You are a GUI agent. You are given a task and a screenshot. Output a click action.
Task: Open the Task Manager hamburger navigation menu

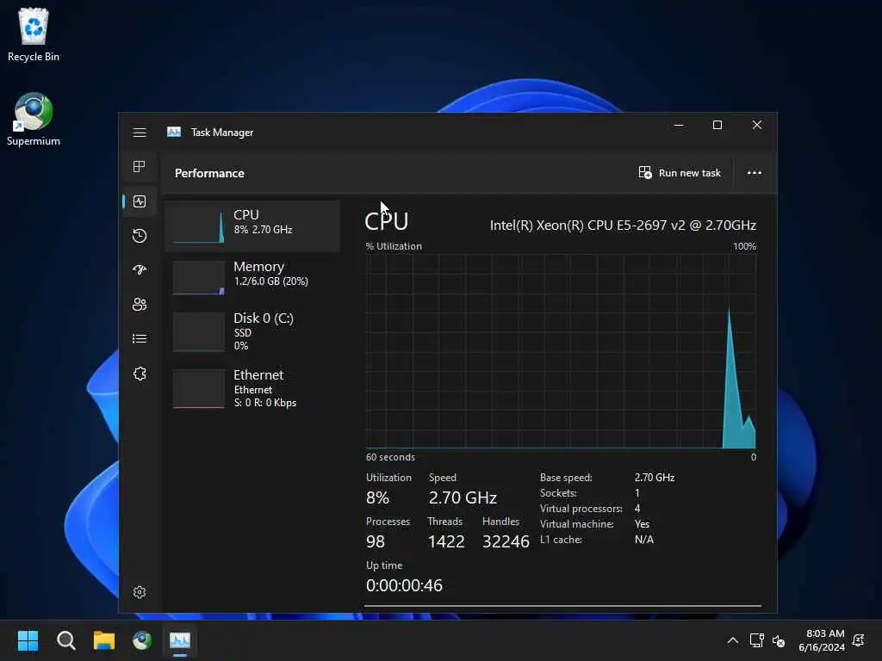140,132
